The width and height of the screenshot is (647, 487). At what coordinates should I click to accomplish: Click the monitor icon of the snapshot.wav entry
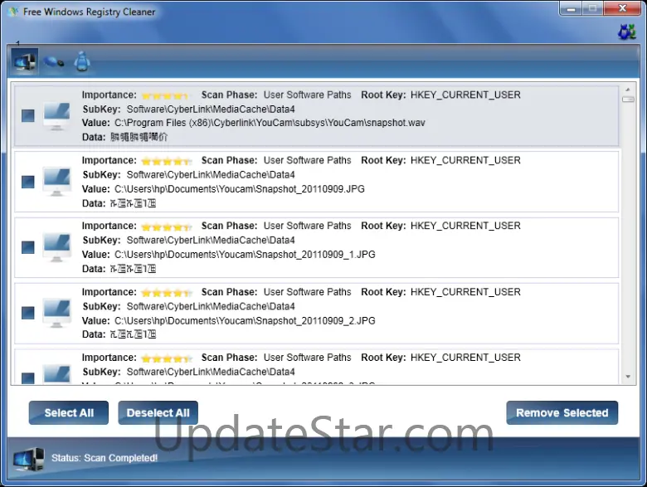(x=57, y=116)
